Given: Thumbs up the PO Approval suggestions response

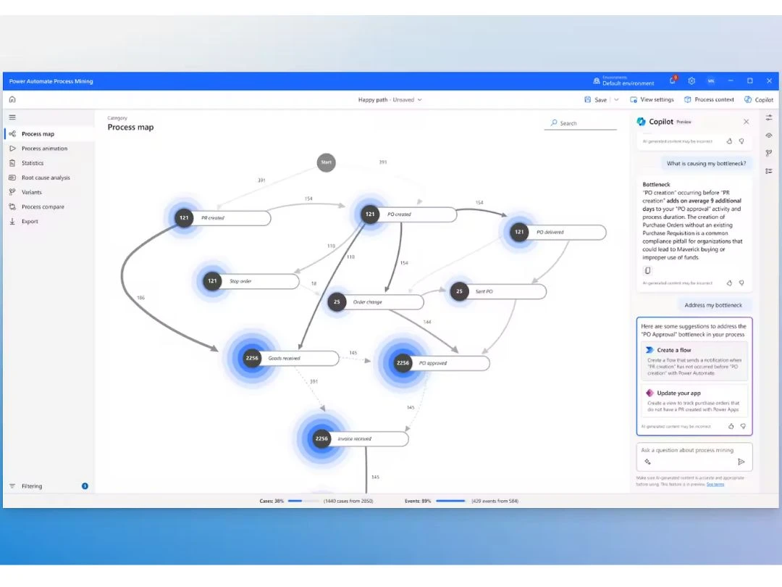Looking at the screenshot, I should [731, 427].
